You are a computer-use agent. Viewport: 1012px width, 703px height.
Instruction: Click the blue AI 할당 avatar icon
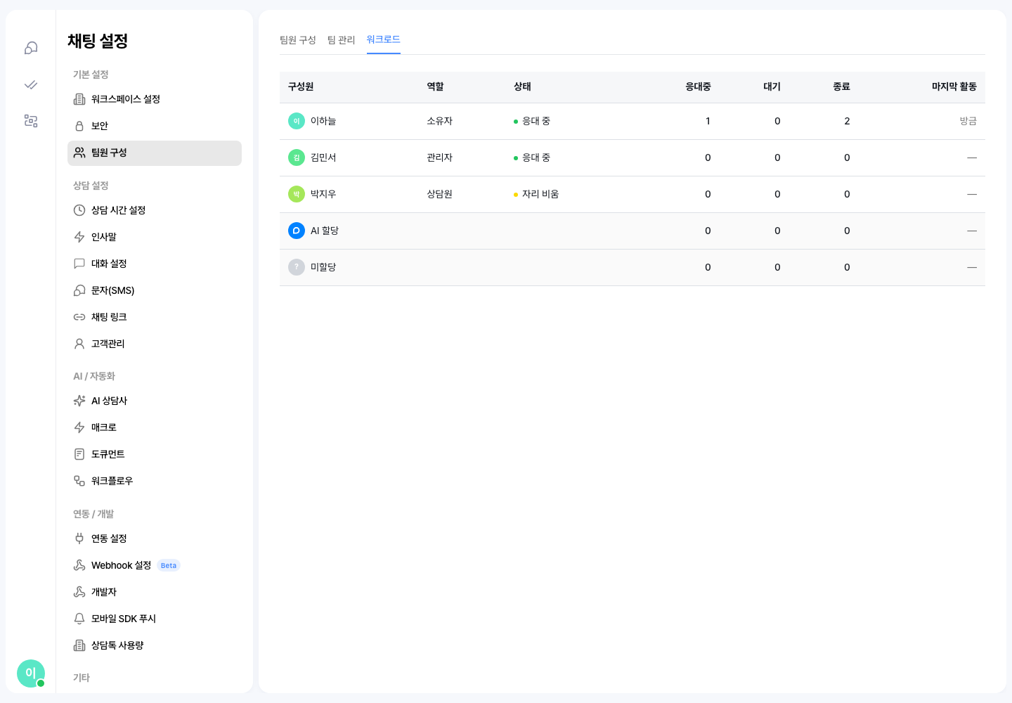tap(297, 231)
